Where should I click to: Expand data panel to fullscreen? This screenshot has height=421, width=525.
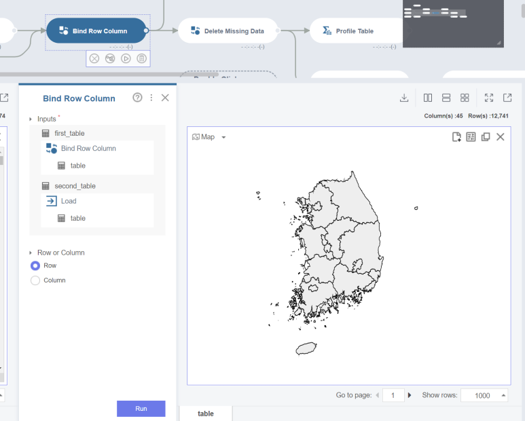tap(489, 98)
